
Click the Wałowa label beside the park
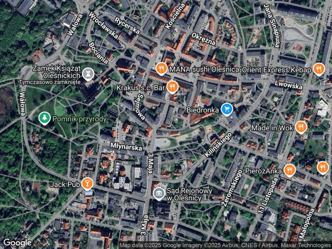(23, 104)
